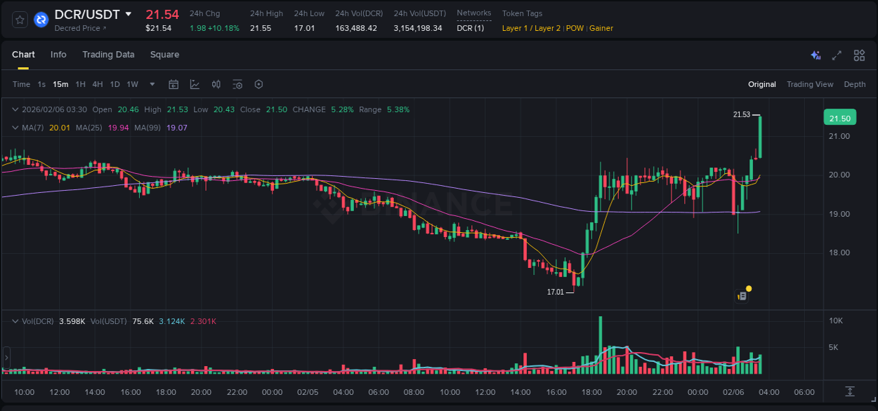Open the chart layout grid icon
Image resolution: width=878 pixels, height=411 pixels.
point(859,55)
